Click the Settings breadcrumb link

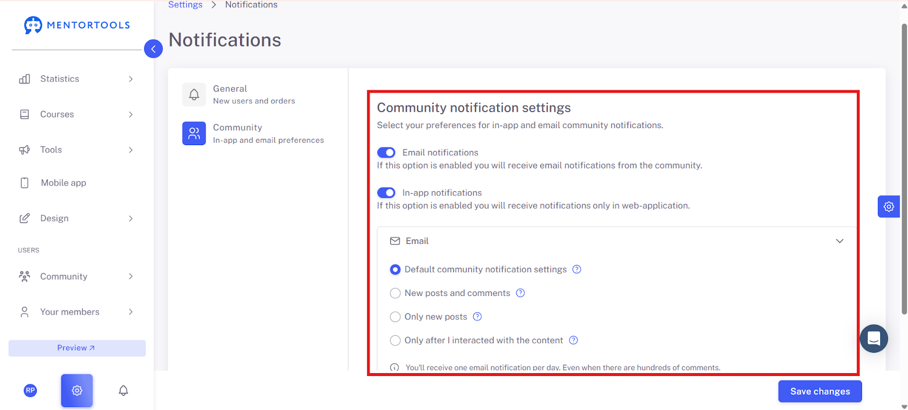185,5
